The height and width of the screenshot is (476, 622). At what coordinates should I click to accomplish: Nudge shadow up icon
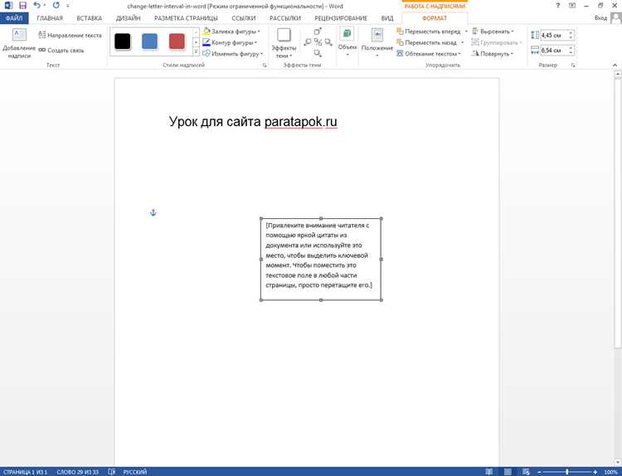pyautogui.click(x=318, y=32)
